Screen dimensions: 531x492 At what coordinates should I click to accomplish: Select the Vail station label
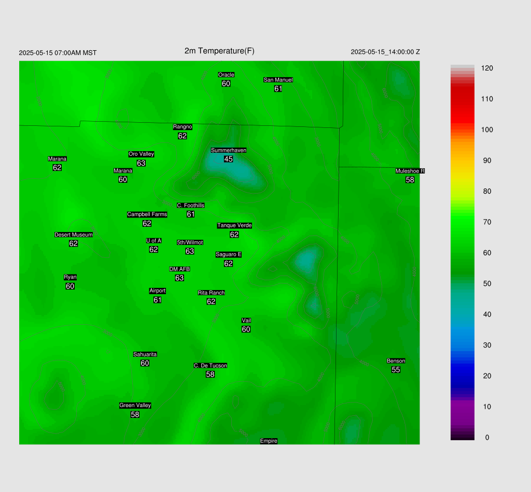246,321
